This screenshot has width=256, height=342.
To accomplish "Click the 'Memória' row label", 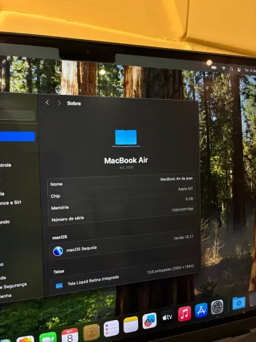I will (x=60, y=207).
